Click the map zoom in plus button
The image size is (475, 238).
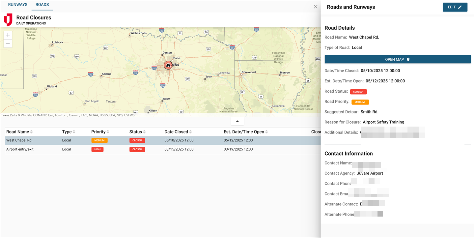click(8, 35)
